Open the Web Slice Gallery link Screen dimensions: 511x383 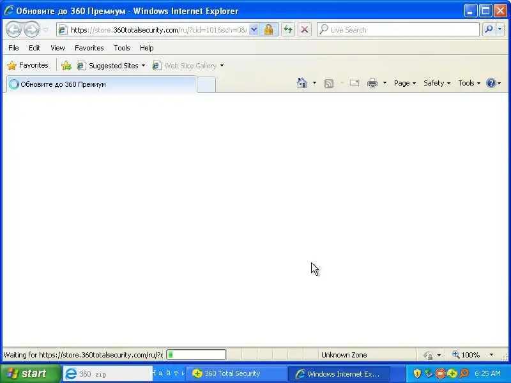pos(185,66)
